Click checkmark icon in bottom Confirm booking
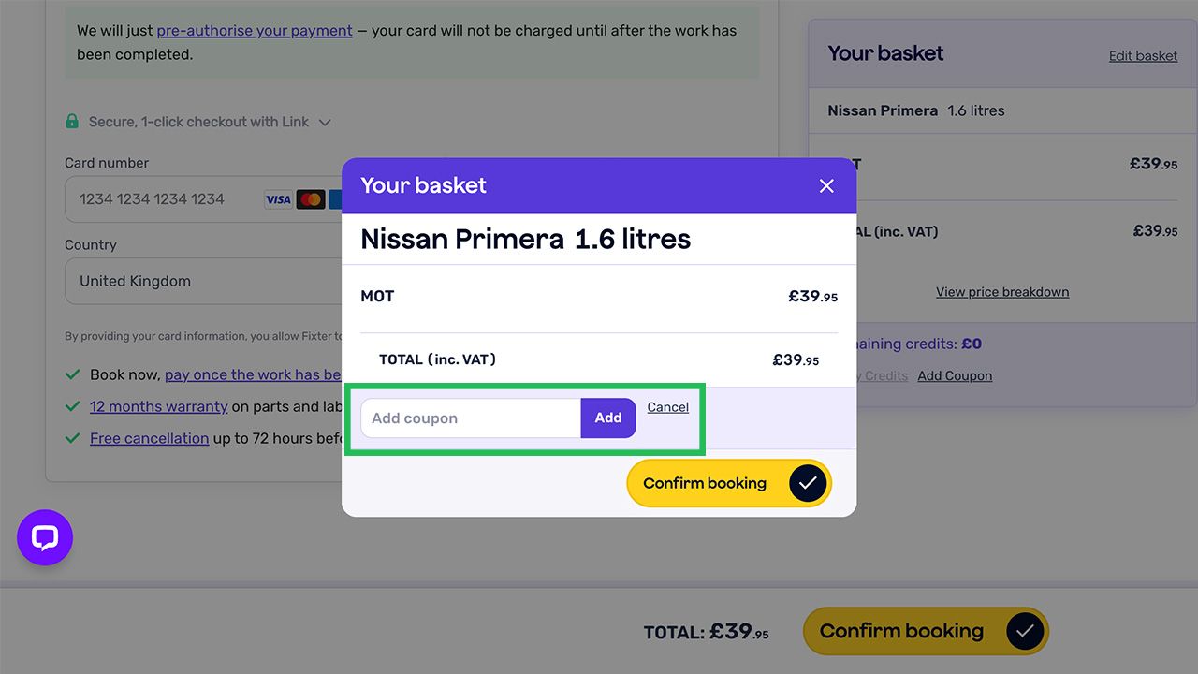Image resolution: width=1198 pixels, height=674 pixels. point(1025,631)
